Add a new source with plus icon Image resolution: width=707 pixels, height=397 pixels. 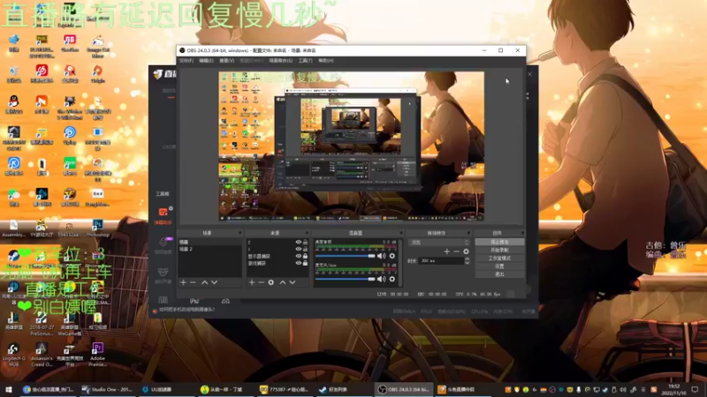point(252,282)
